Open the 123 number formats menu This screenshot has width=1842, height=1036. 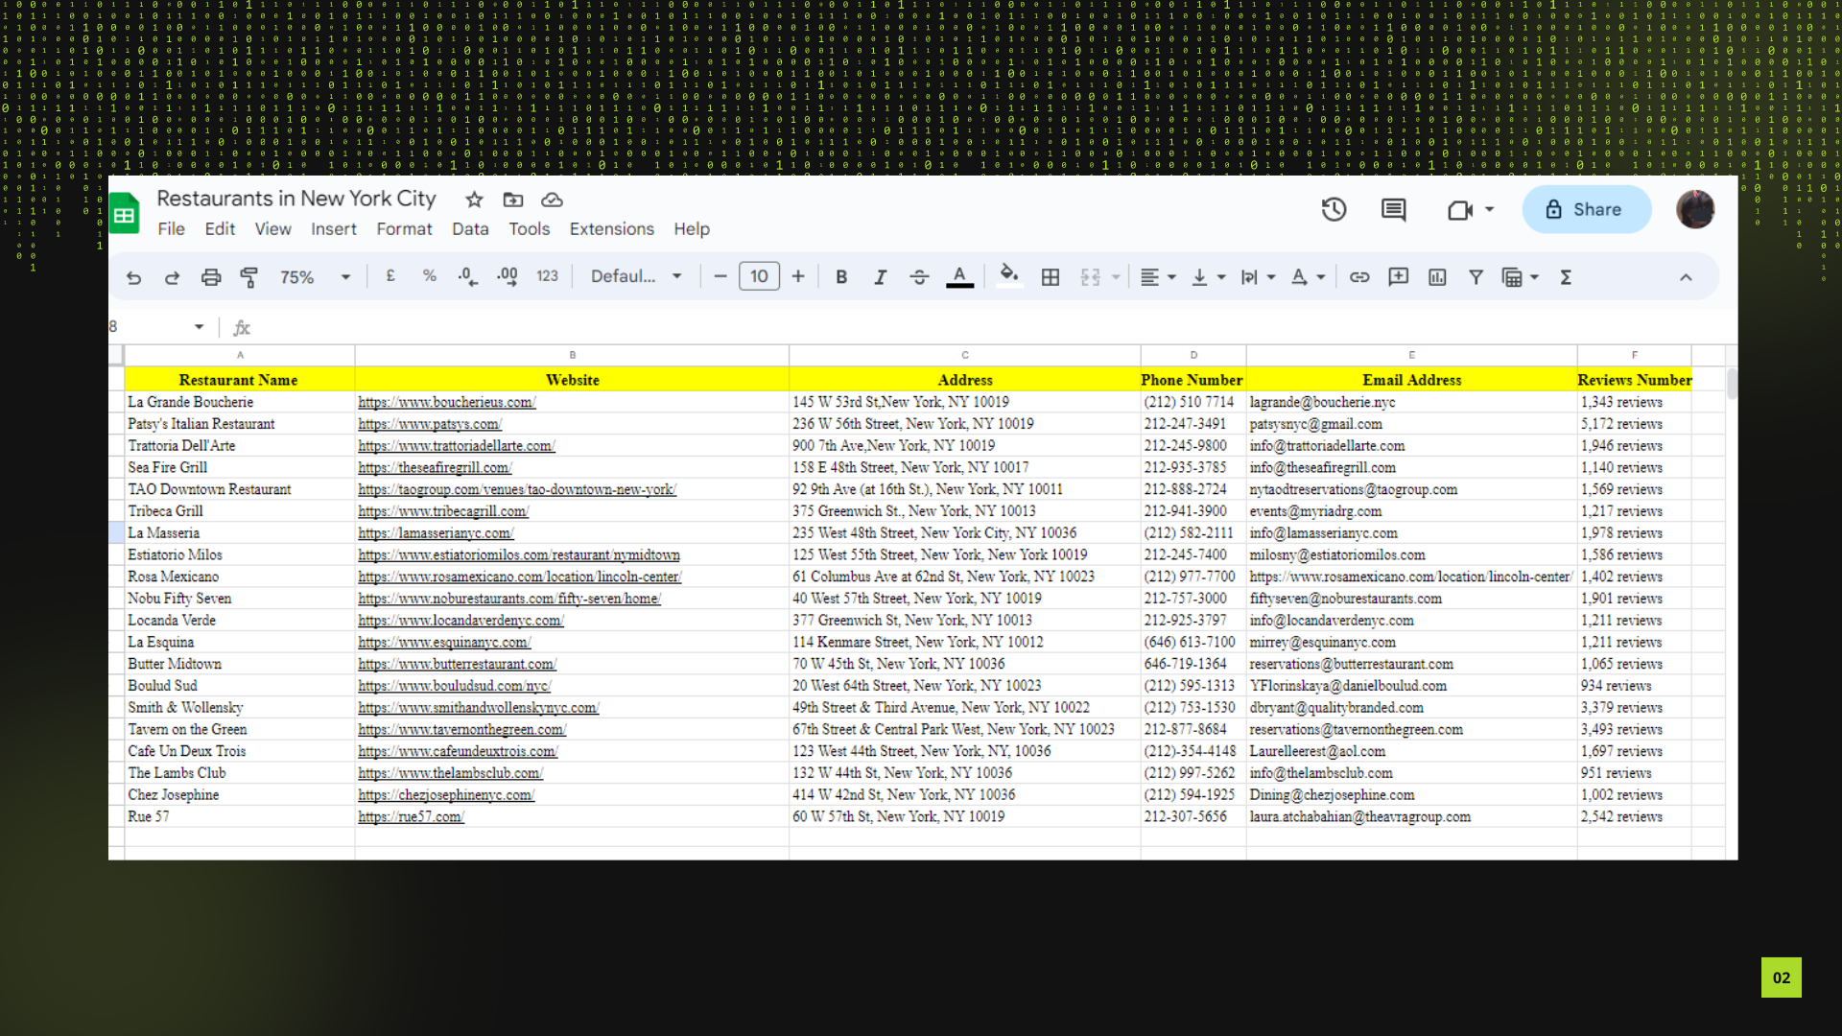pyautogui.click(x=547, y=276)
